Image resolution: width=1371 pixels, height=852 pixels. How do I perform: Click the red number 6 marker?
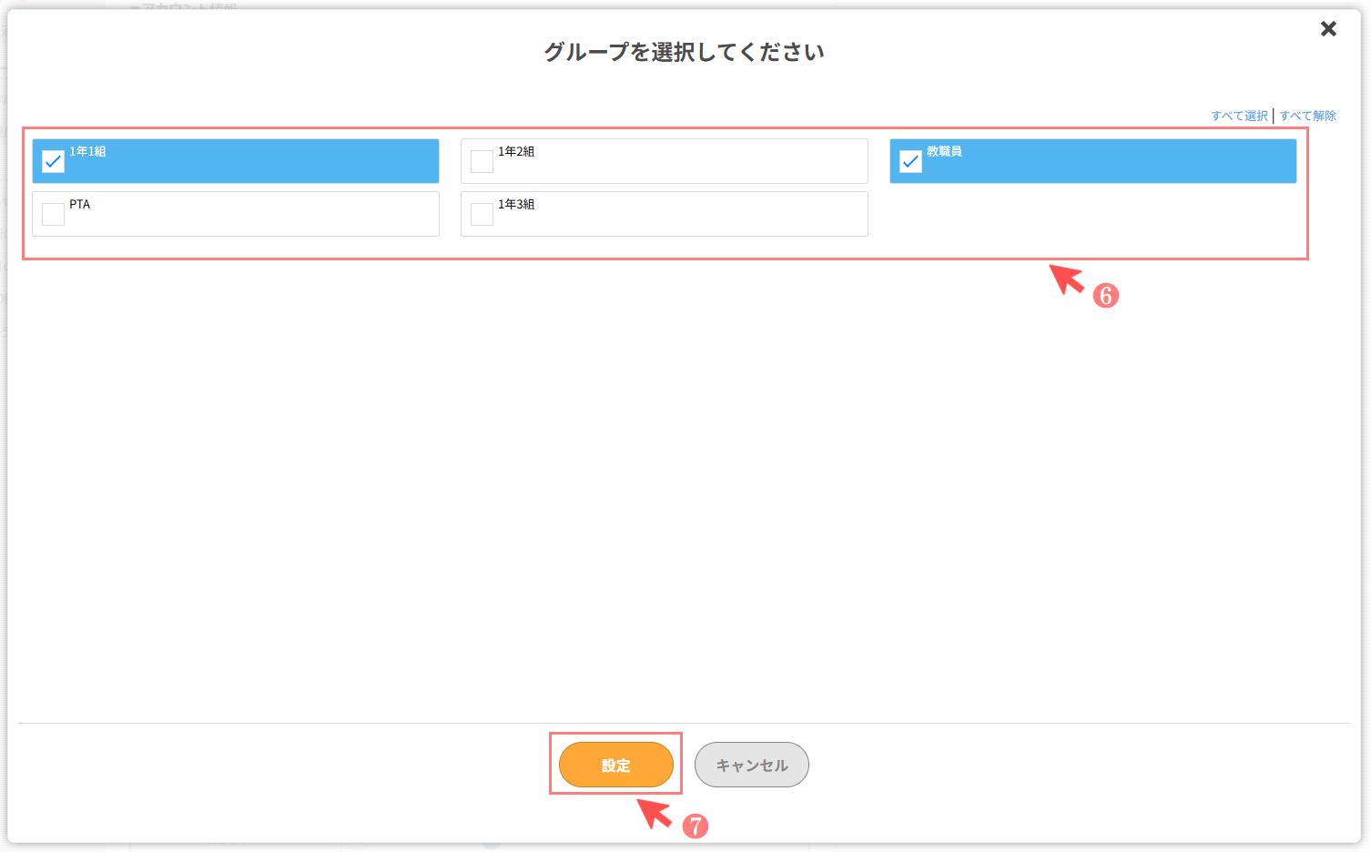pyautogui.click(x=1105, y=295)
